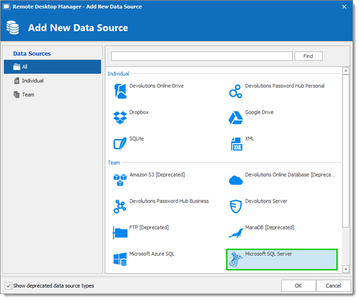
Task: Click the 'Devolutions Password Hub Personal' label
Action: pyautogui.click(x=285, y=86)
